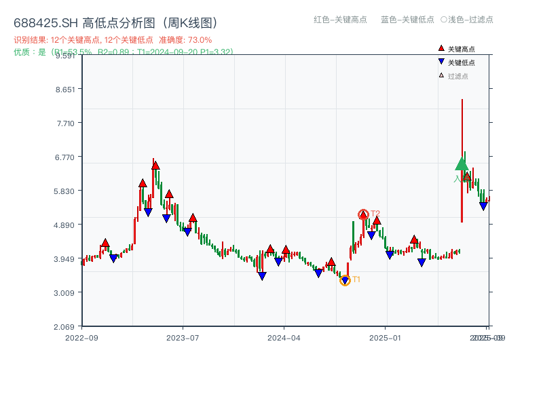Click the red high-point triangle after 2025-01
543x407 pixels.
[x=414, y=239]
